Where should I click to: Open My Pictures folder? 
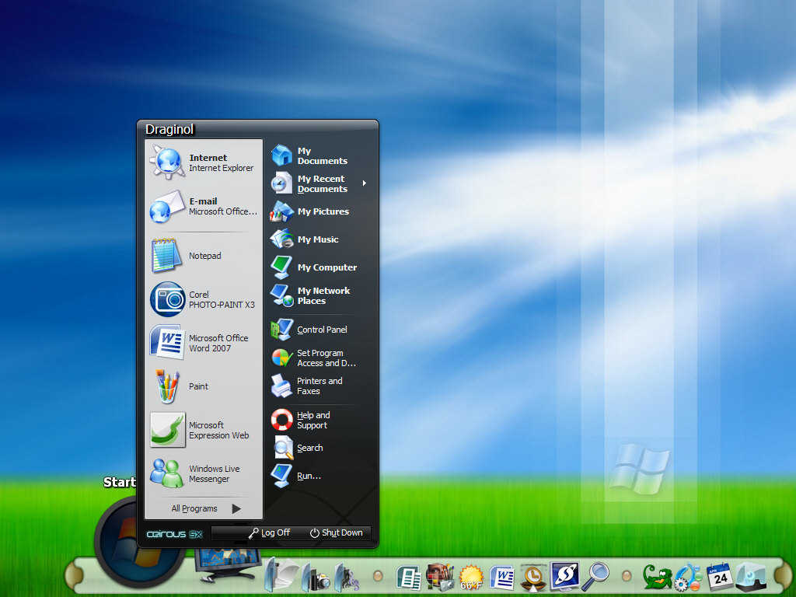319,211
